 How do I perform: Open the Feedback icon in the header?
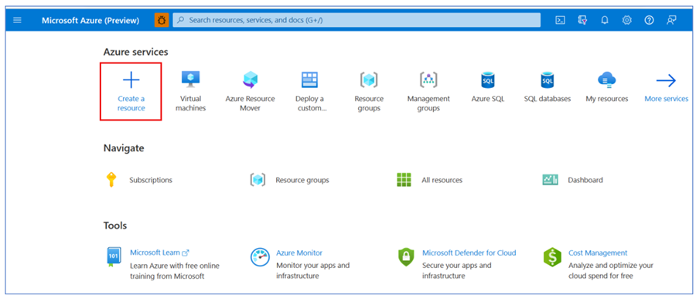(x=671, y=20)
